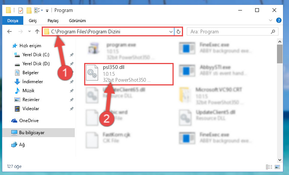Open Customize Quick Access Toolbar dropdown
This screenshot has height=175, width=289.
point(47,10)
